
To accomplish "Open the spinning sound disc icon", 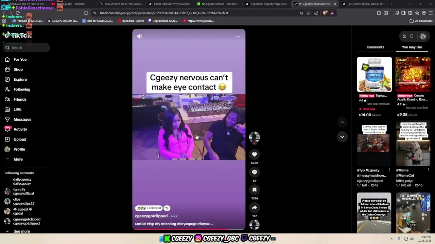I will pos(254,224).
